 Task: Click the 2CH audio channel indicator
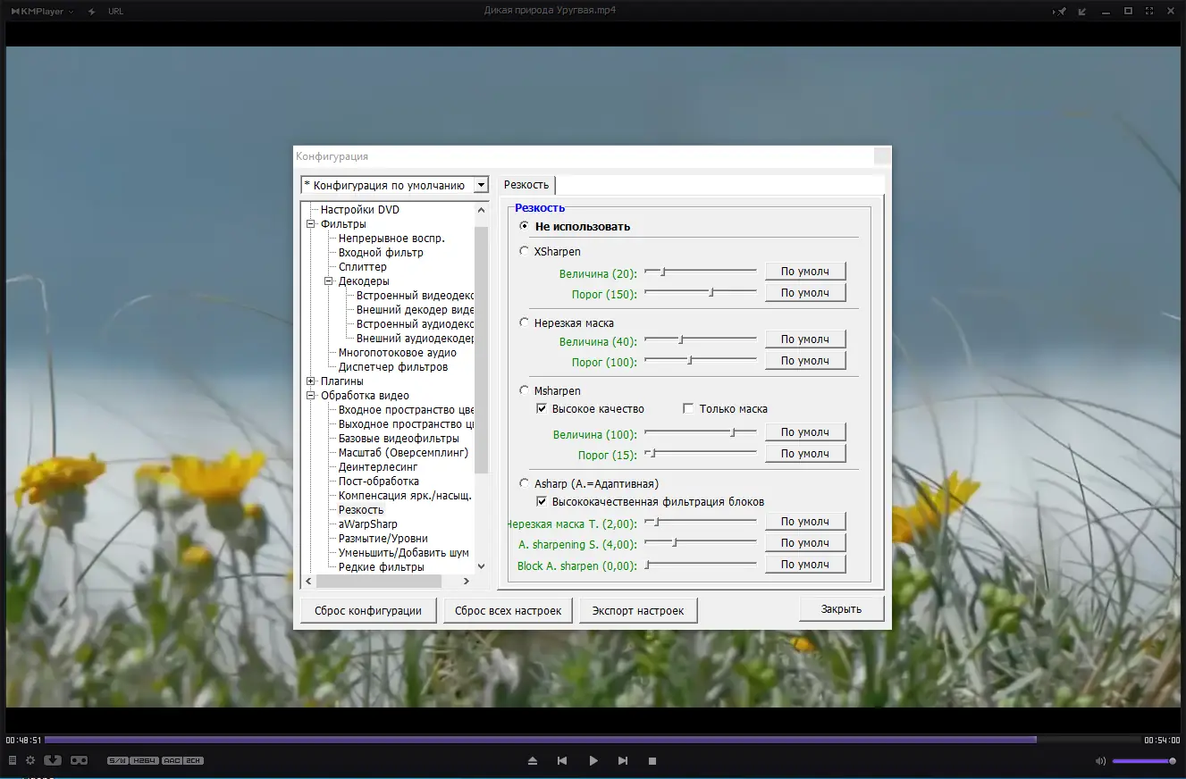coord(193,760)
